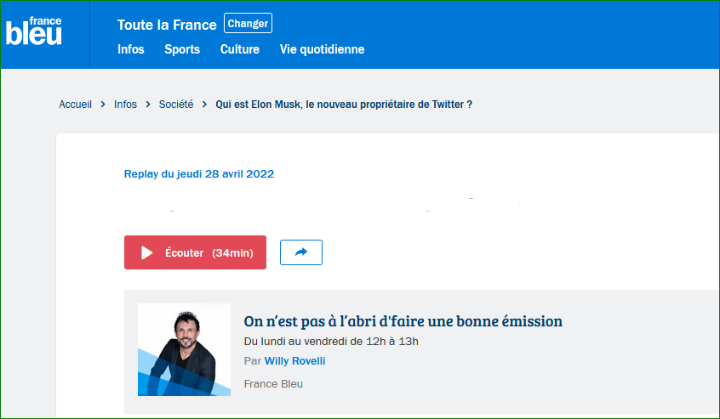Start playback with the play triangle icon
Image resolution: width=720 pixels, height=419 pixels.
coord(147,252)
